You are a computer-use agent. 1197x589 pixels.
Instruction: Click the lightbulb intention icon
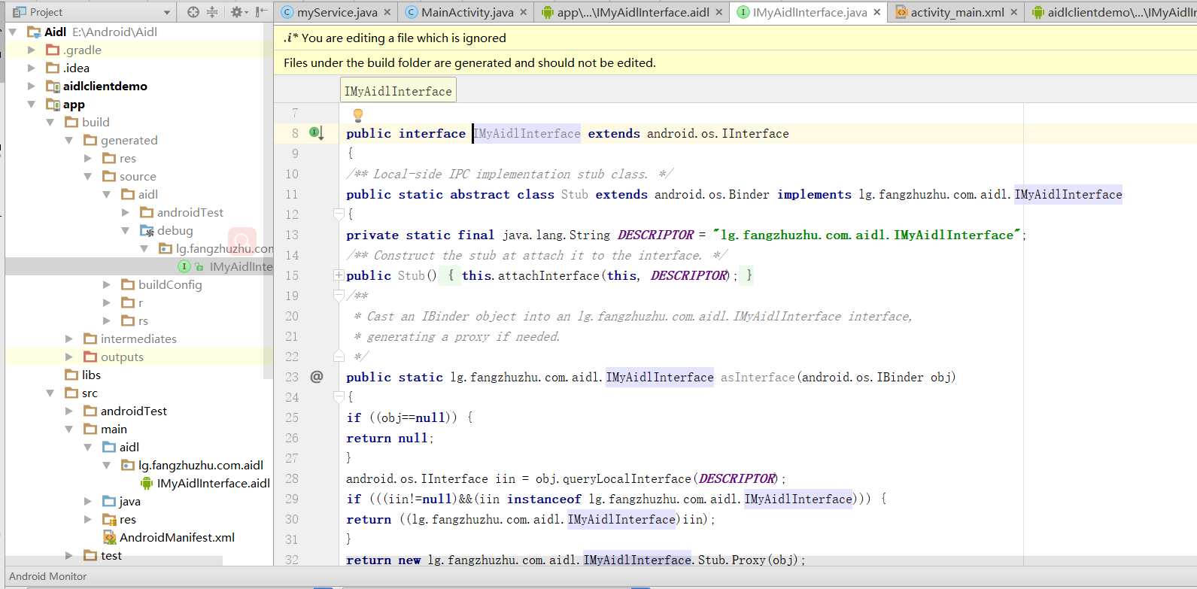(x=358, y=115)
